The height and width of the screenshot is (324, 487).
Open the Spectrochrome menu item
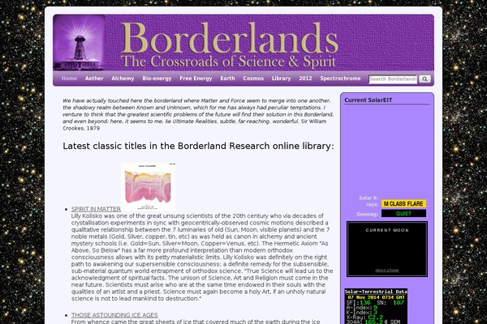point(340,79)
